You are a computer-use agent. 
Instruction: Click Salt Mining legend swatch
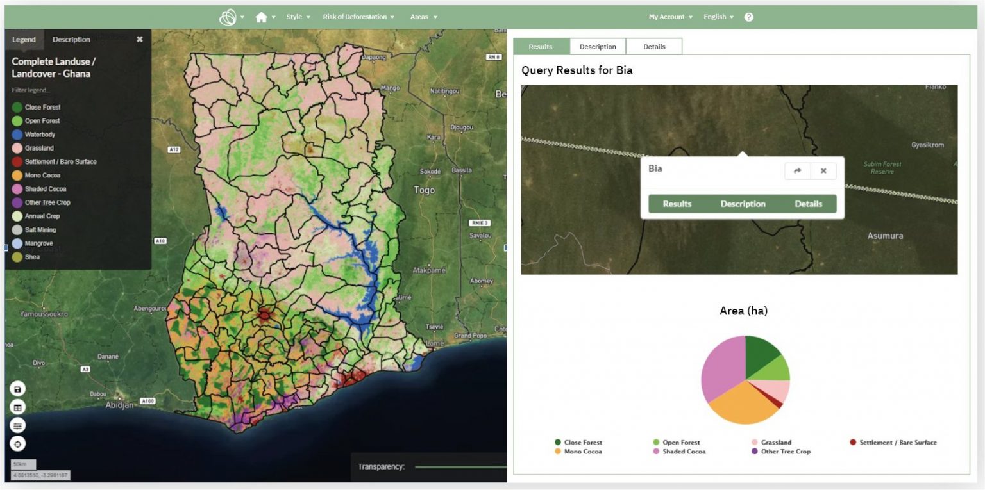pos(17,230)
